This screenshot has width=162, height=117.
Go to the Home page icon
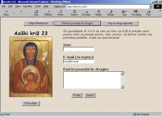point(60,13)
